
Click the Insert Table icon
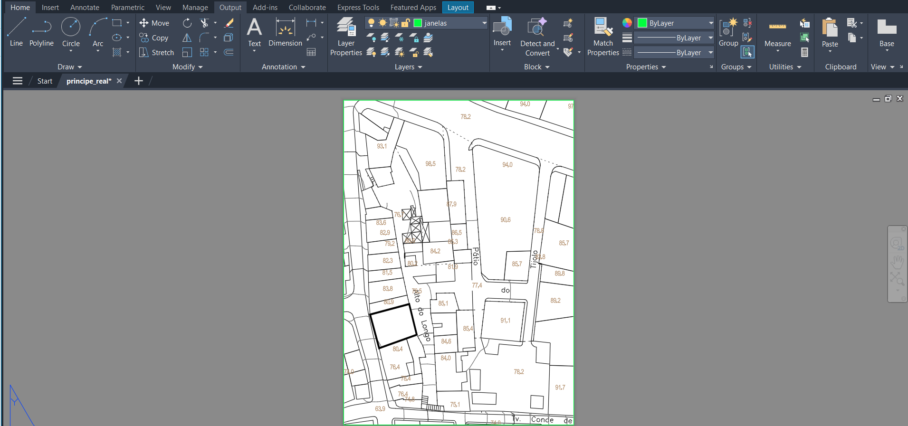pyautogui.click(x=311, y=52)
